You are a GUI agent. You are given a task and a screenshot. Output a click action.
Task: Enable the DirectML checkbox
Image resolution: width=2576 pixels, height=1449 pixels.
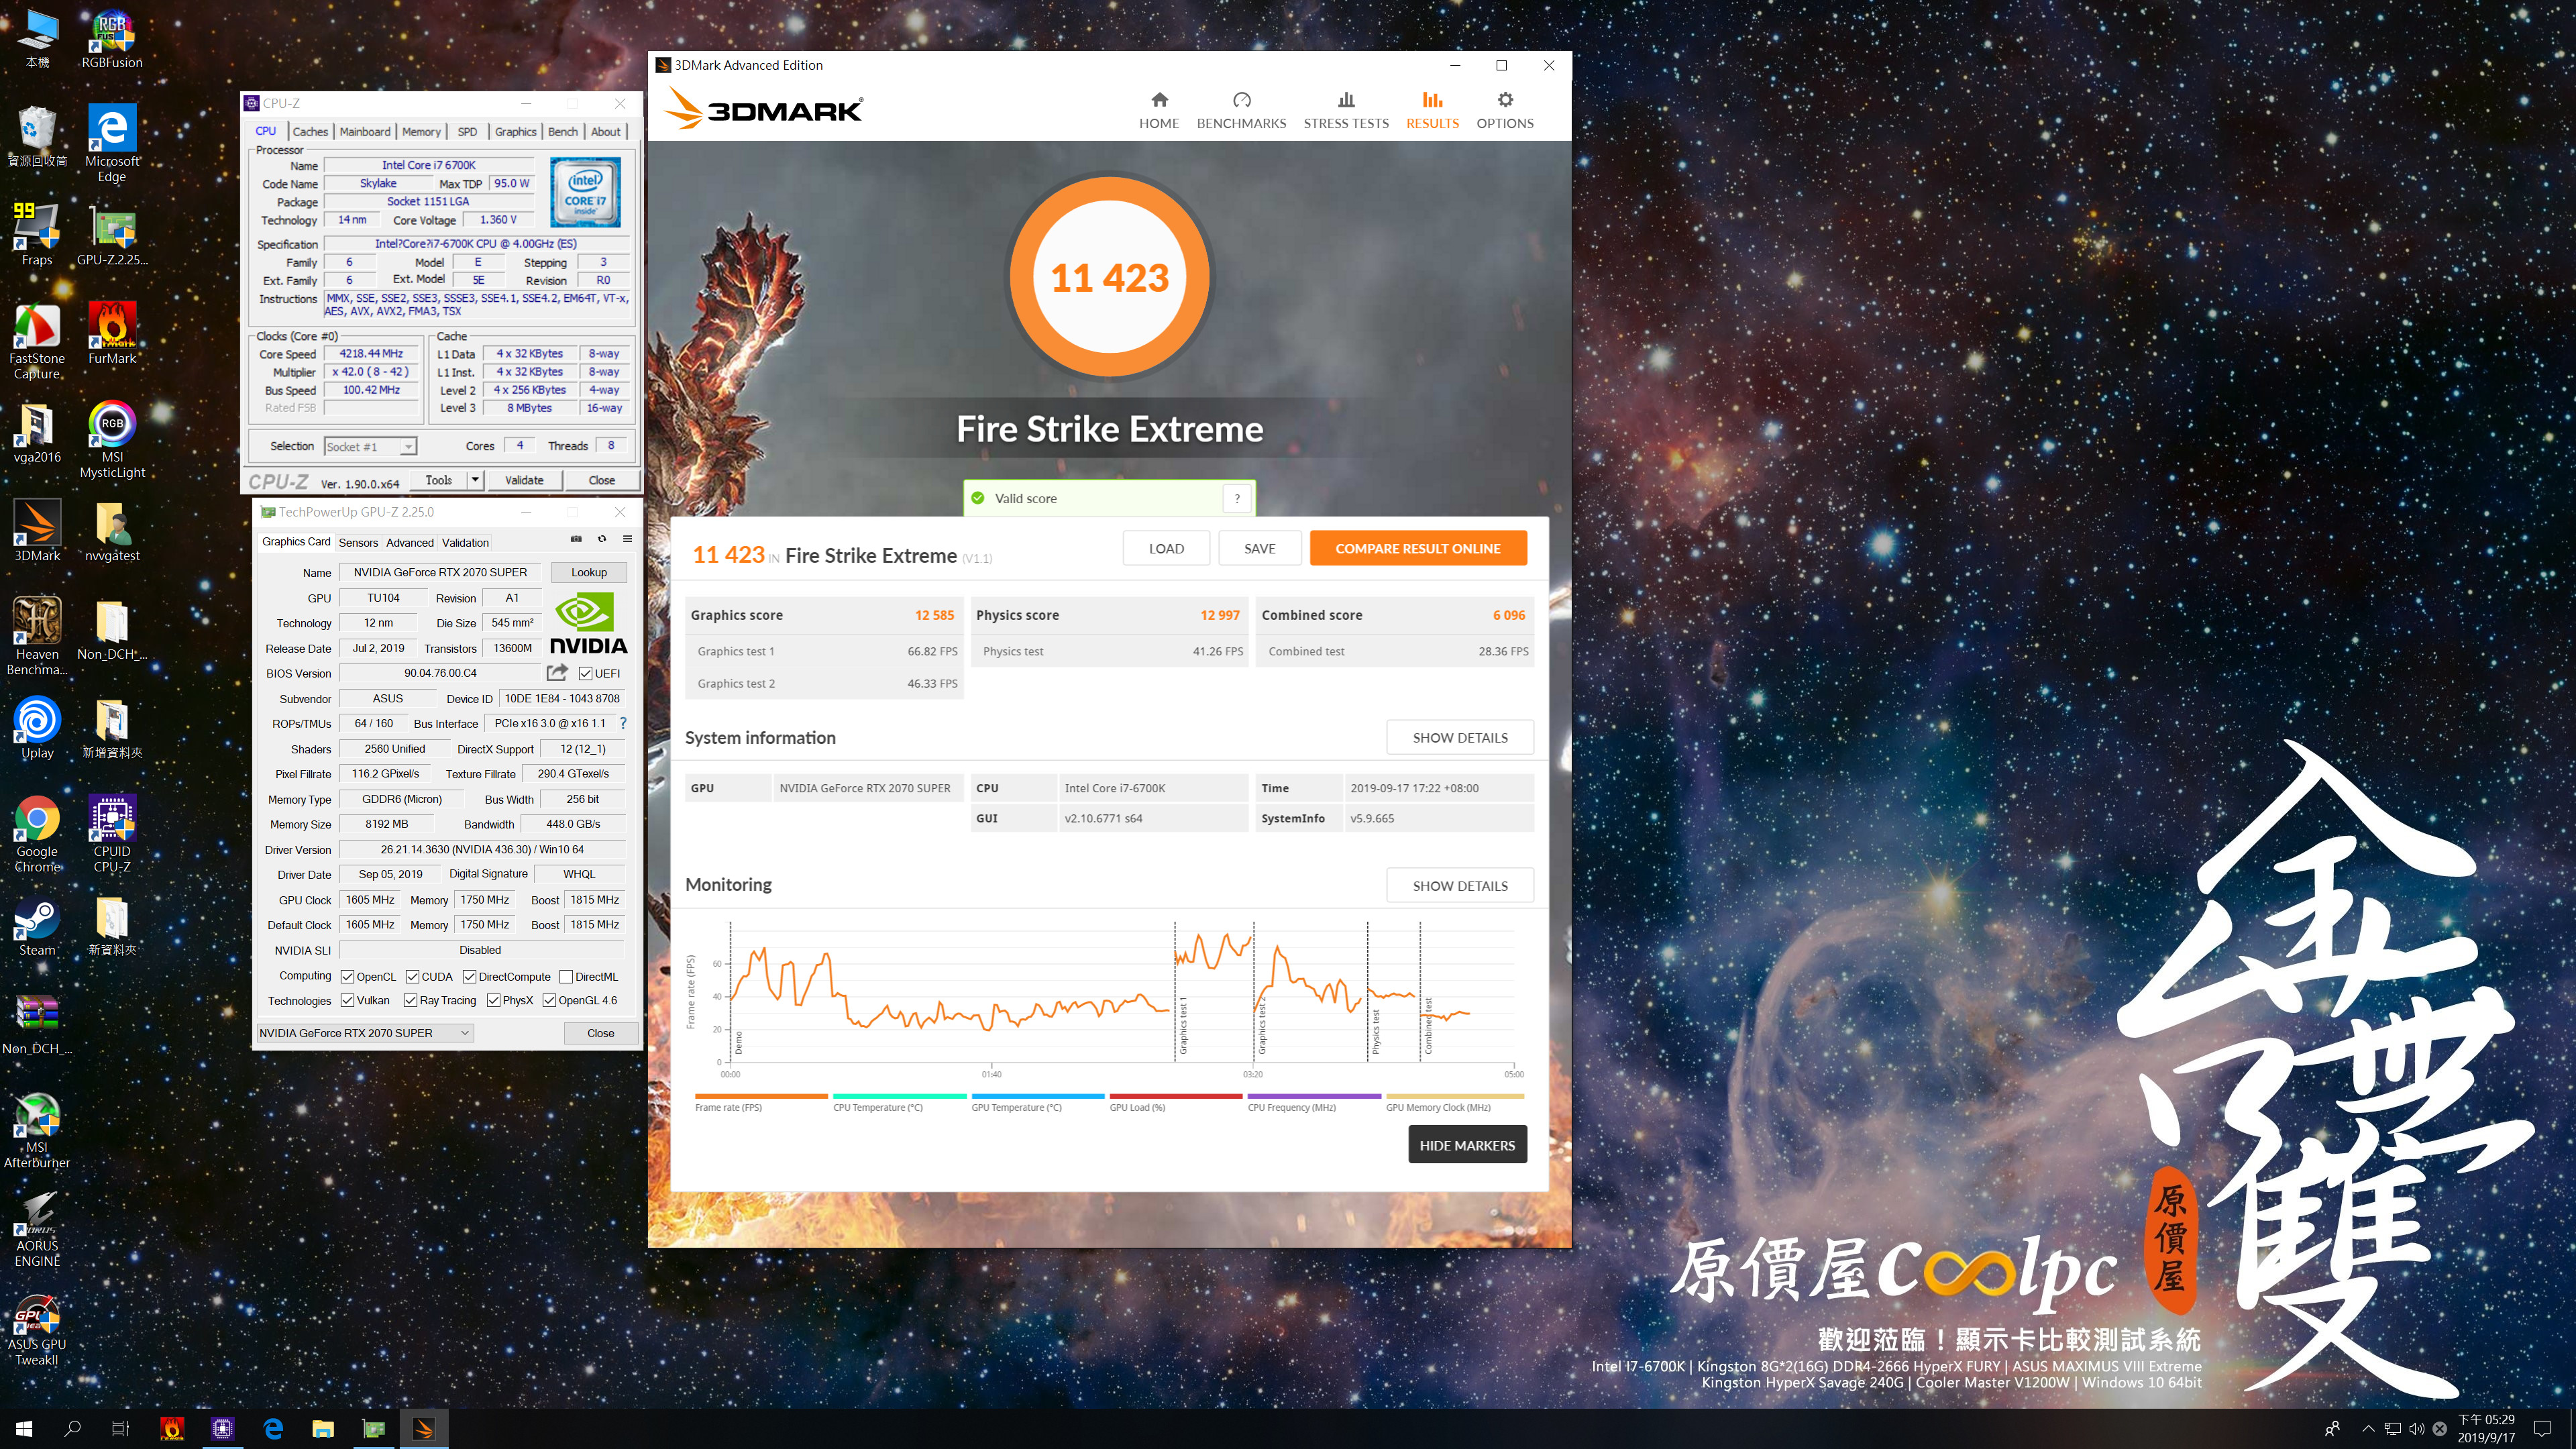tap(566, 976)
